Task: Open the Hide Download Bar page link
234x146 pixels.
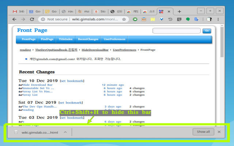Action: pos(37,85)
